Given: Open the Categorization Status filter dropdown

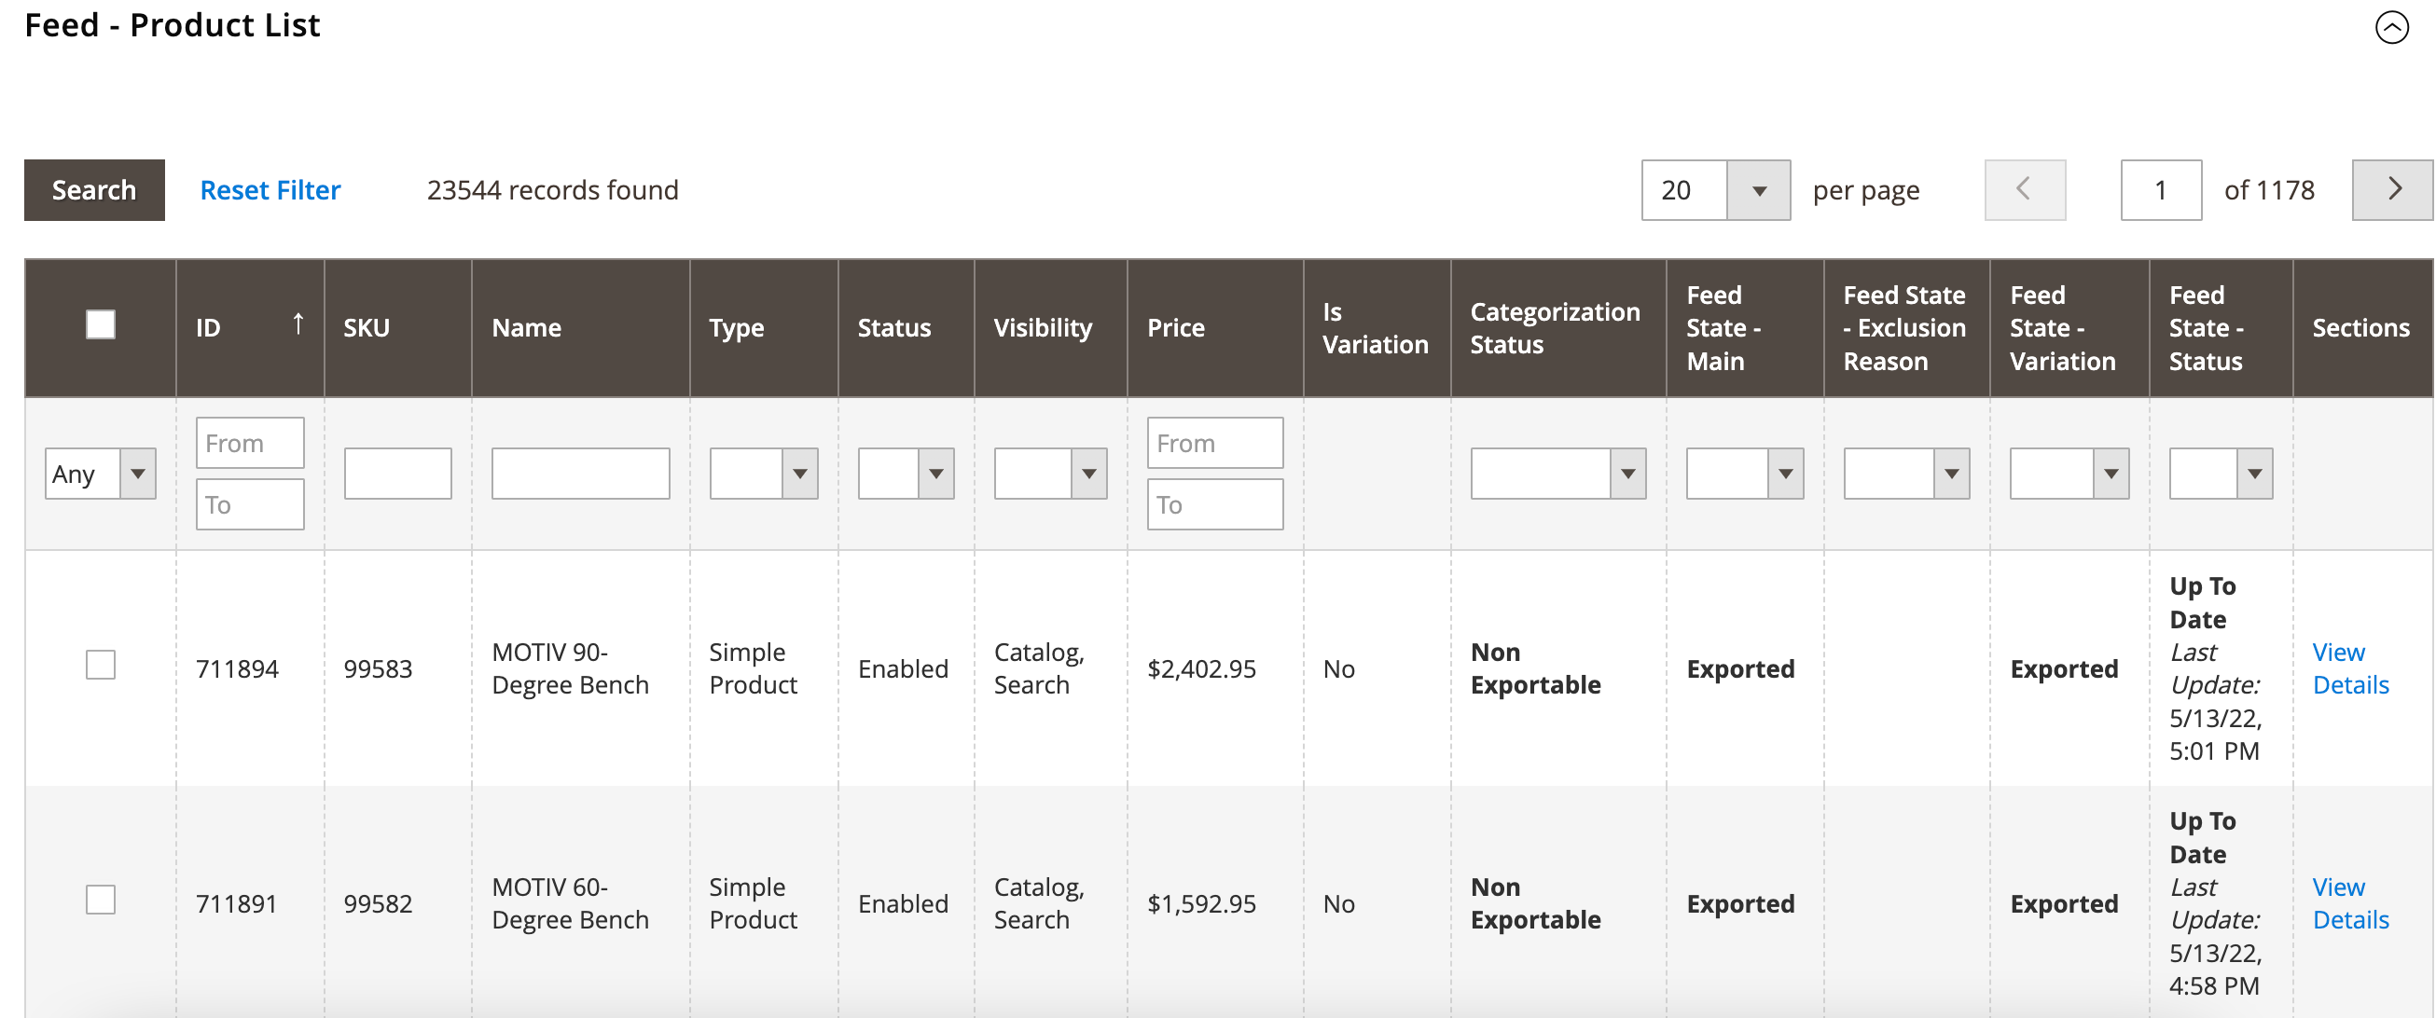Looking at the screenshot, I should [x=1557, y=474].
